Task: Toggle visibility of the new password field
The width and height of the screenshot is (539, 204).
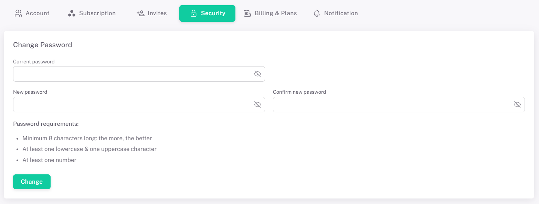Action: [257, 104]
